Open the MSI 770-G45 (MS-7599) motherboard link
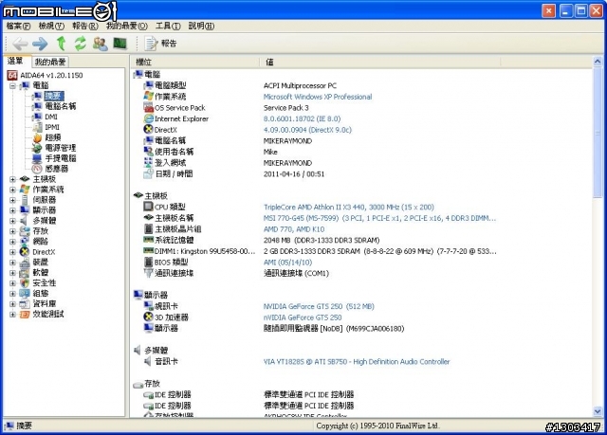This screenshot has height=435, width=607. [x=379, y=219]
